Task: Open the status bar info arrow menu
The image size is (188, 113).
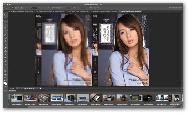Action: [x=41, y=88]
